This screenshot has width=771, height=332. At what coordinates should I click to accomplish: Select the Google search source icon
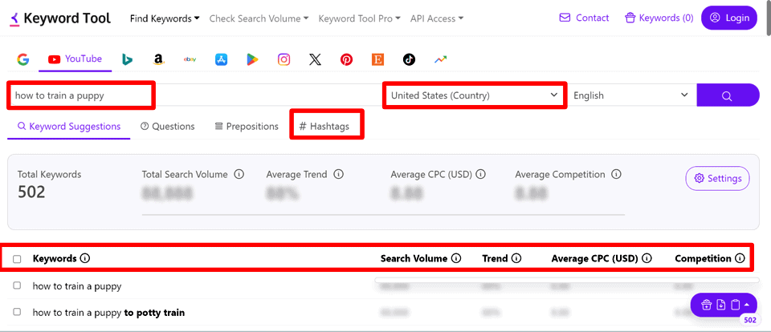22,59
